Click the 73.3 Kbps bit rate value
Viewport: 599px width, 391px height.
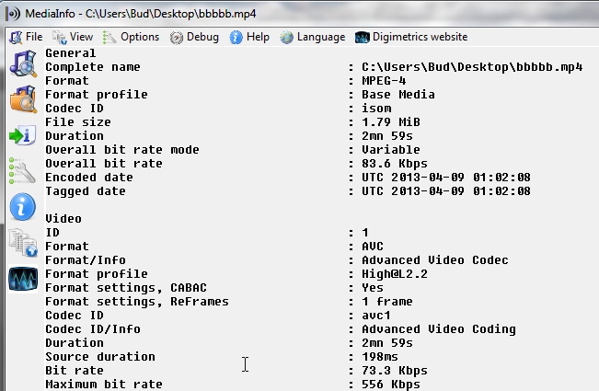[x=395, y=371]
